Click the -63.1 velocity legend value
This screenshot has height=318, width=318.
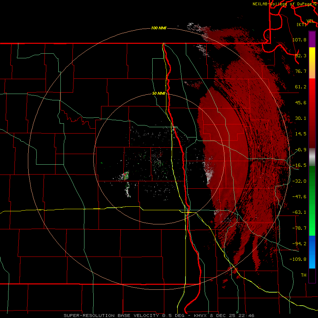(299, 212)
